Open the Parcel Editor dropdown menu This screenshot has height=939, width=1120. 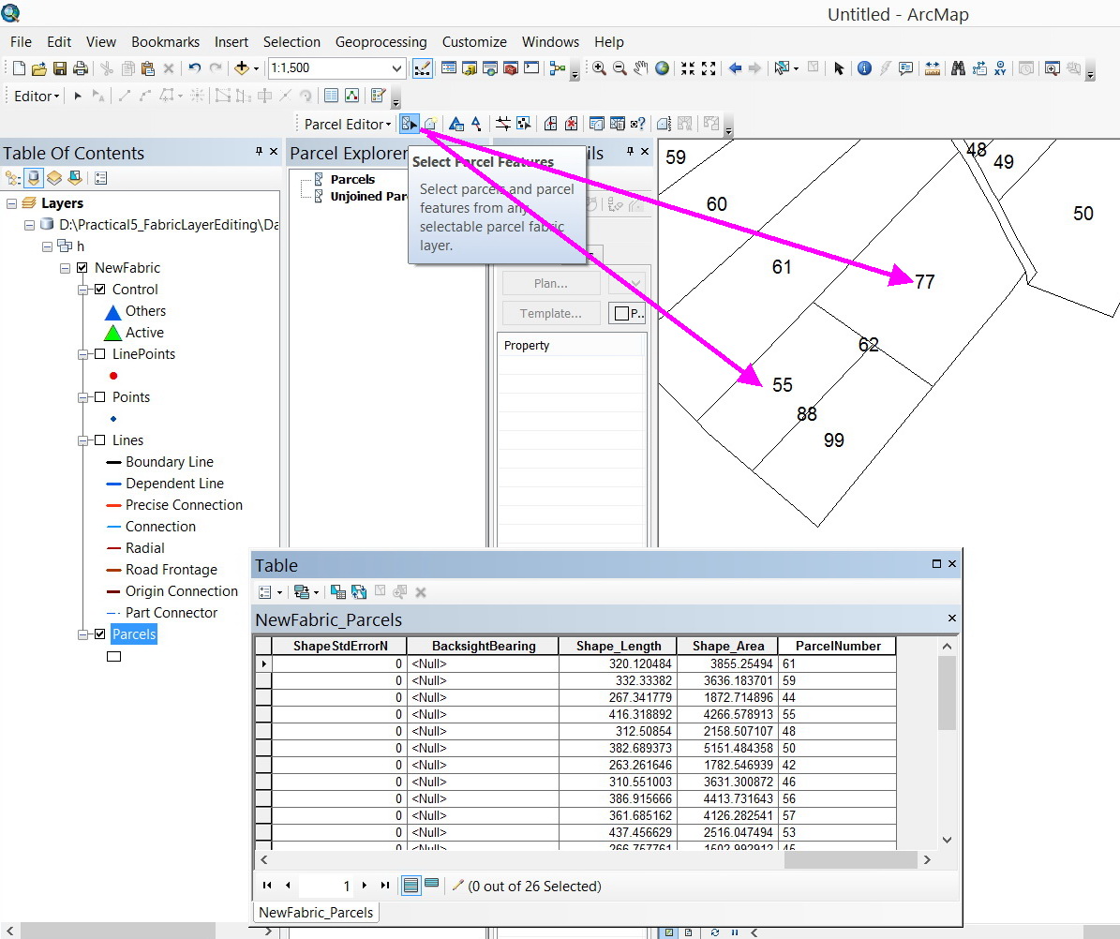coord(347,125)
